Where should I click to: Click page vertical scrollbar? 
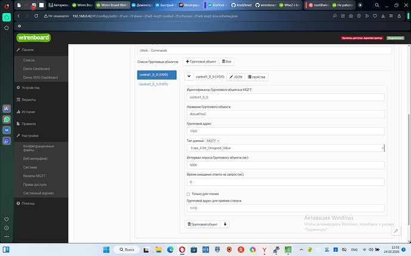(409, 170)
